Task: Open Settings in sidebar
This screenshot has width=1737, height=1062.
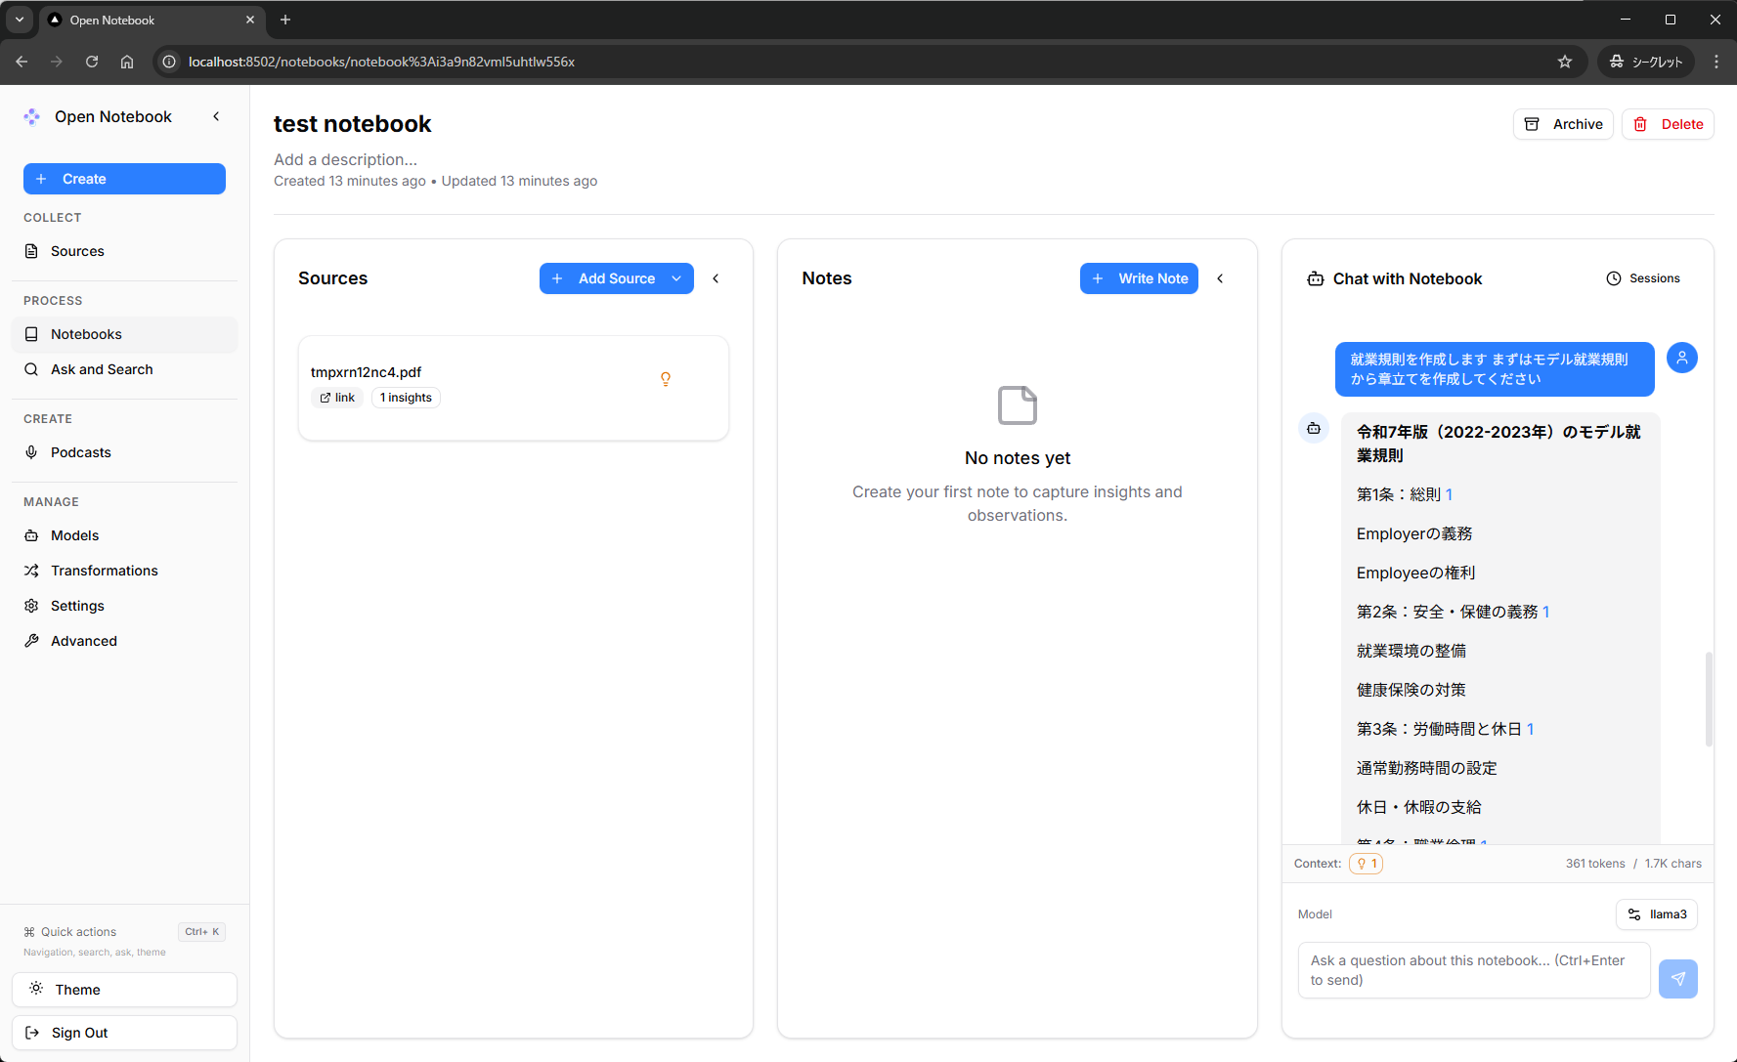Action: pos(124,606)
